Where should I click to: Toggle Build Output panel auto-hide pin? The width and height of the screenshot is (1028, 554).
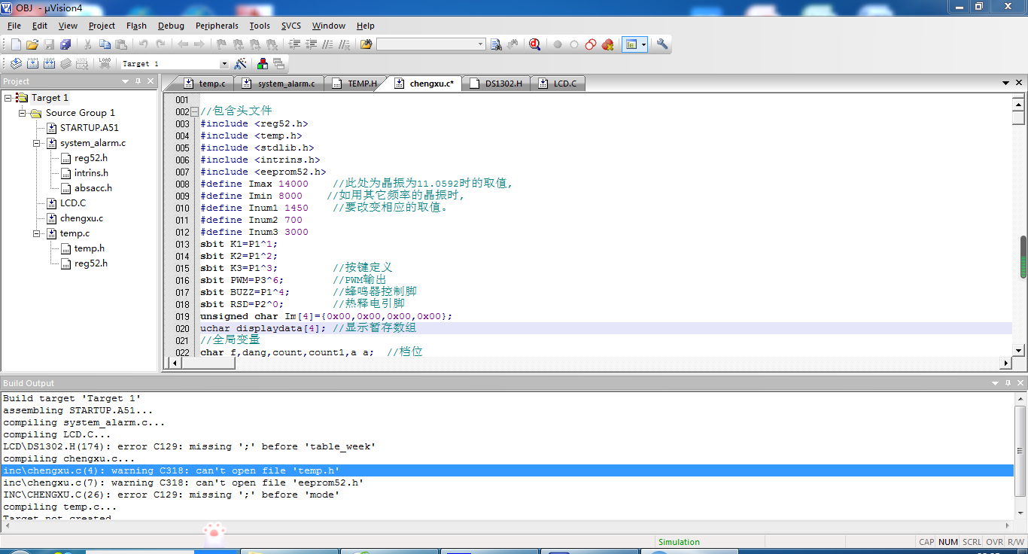click(x=1008, y=383)
